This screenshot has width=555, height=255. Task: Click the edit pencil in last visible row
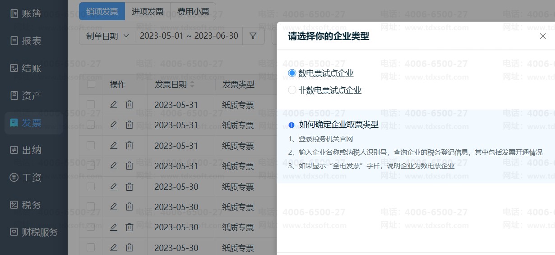tap(113, 247)
